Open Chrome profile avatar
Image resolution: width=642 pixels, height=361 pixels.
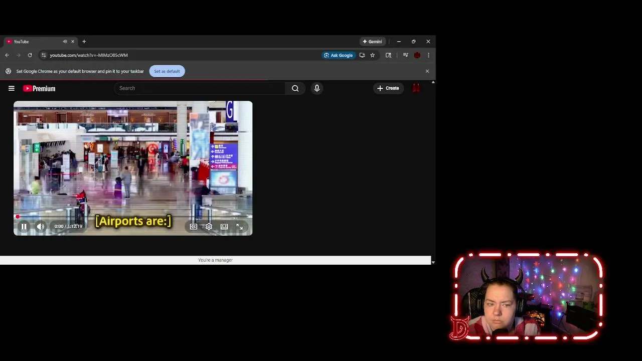click(x=417, y=55)
